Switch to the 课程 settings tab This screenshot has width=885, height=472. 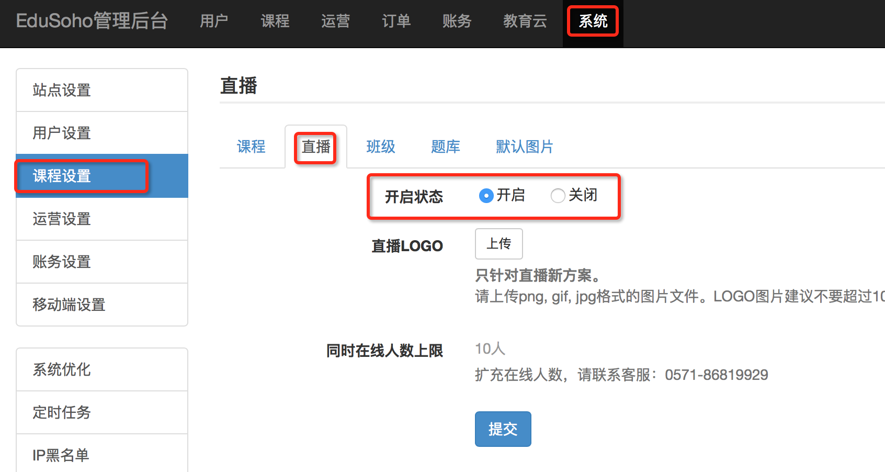[x=251, y=147]
